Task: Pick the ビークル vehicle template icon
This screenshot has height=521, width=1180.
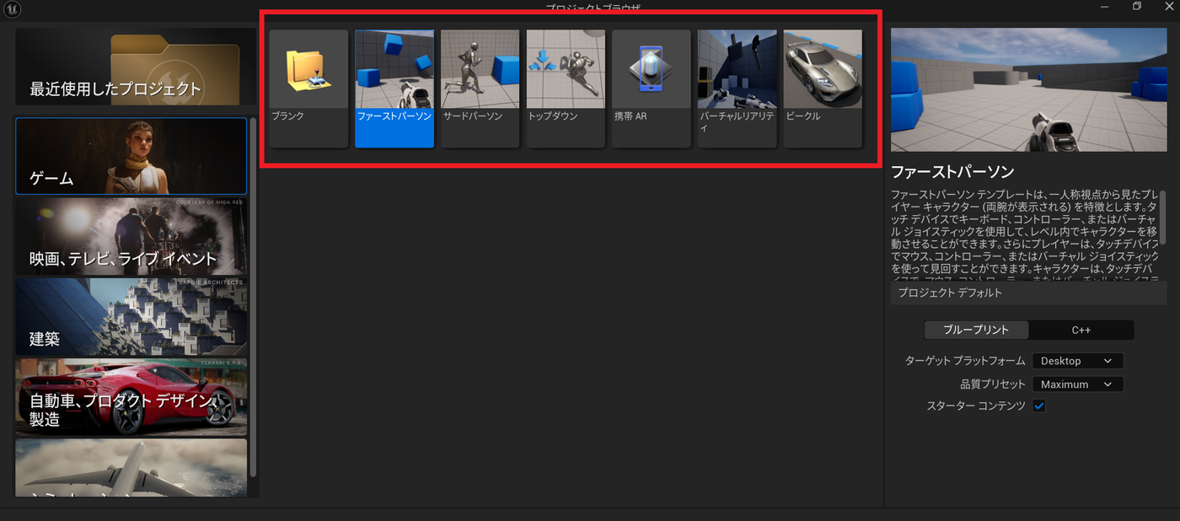Action: tap(823, 89)
